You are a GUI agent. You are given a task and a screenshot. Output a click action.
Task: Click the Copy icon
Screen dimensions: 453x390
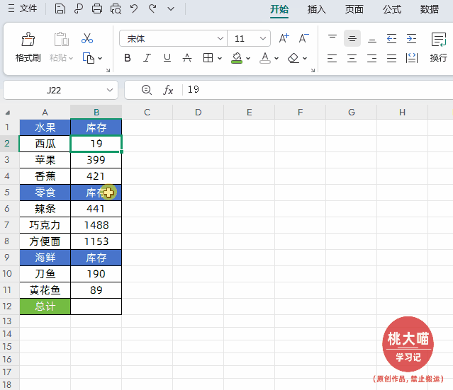(x=89, y=58)
